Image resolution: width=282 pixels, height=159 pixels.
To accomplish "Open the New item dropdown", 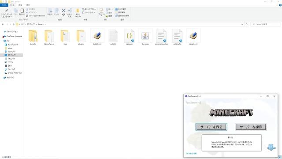I will tap(89, 9).
